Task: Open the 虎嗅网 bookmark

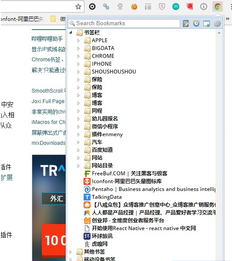Action: 96,244
